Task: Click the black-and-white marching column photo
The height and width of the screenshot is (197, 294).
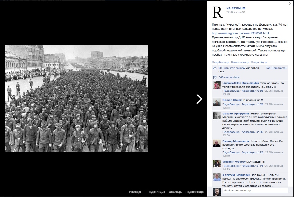Action: point(76,99)
